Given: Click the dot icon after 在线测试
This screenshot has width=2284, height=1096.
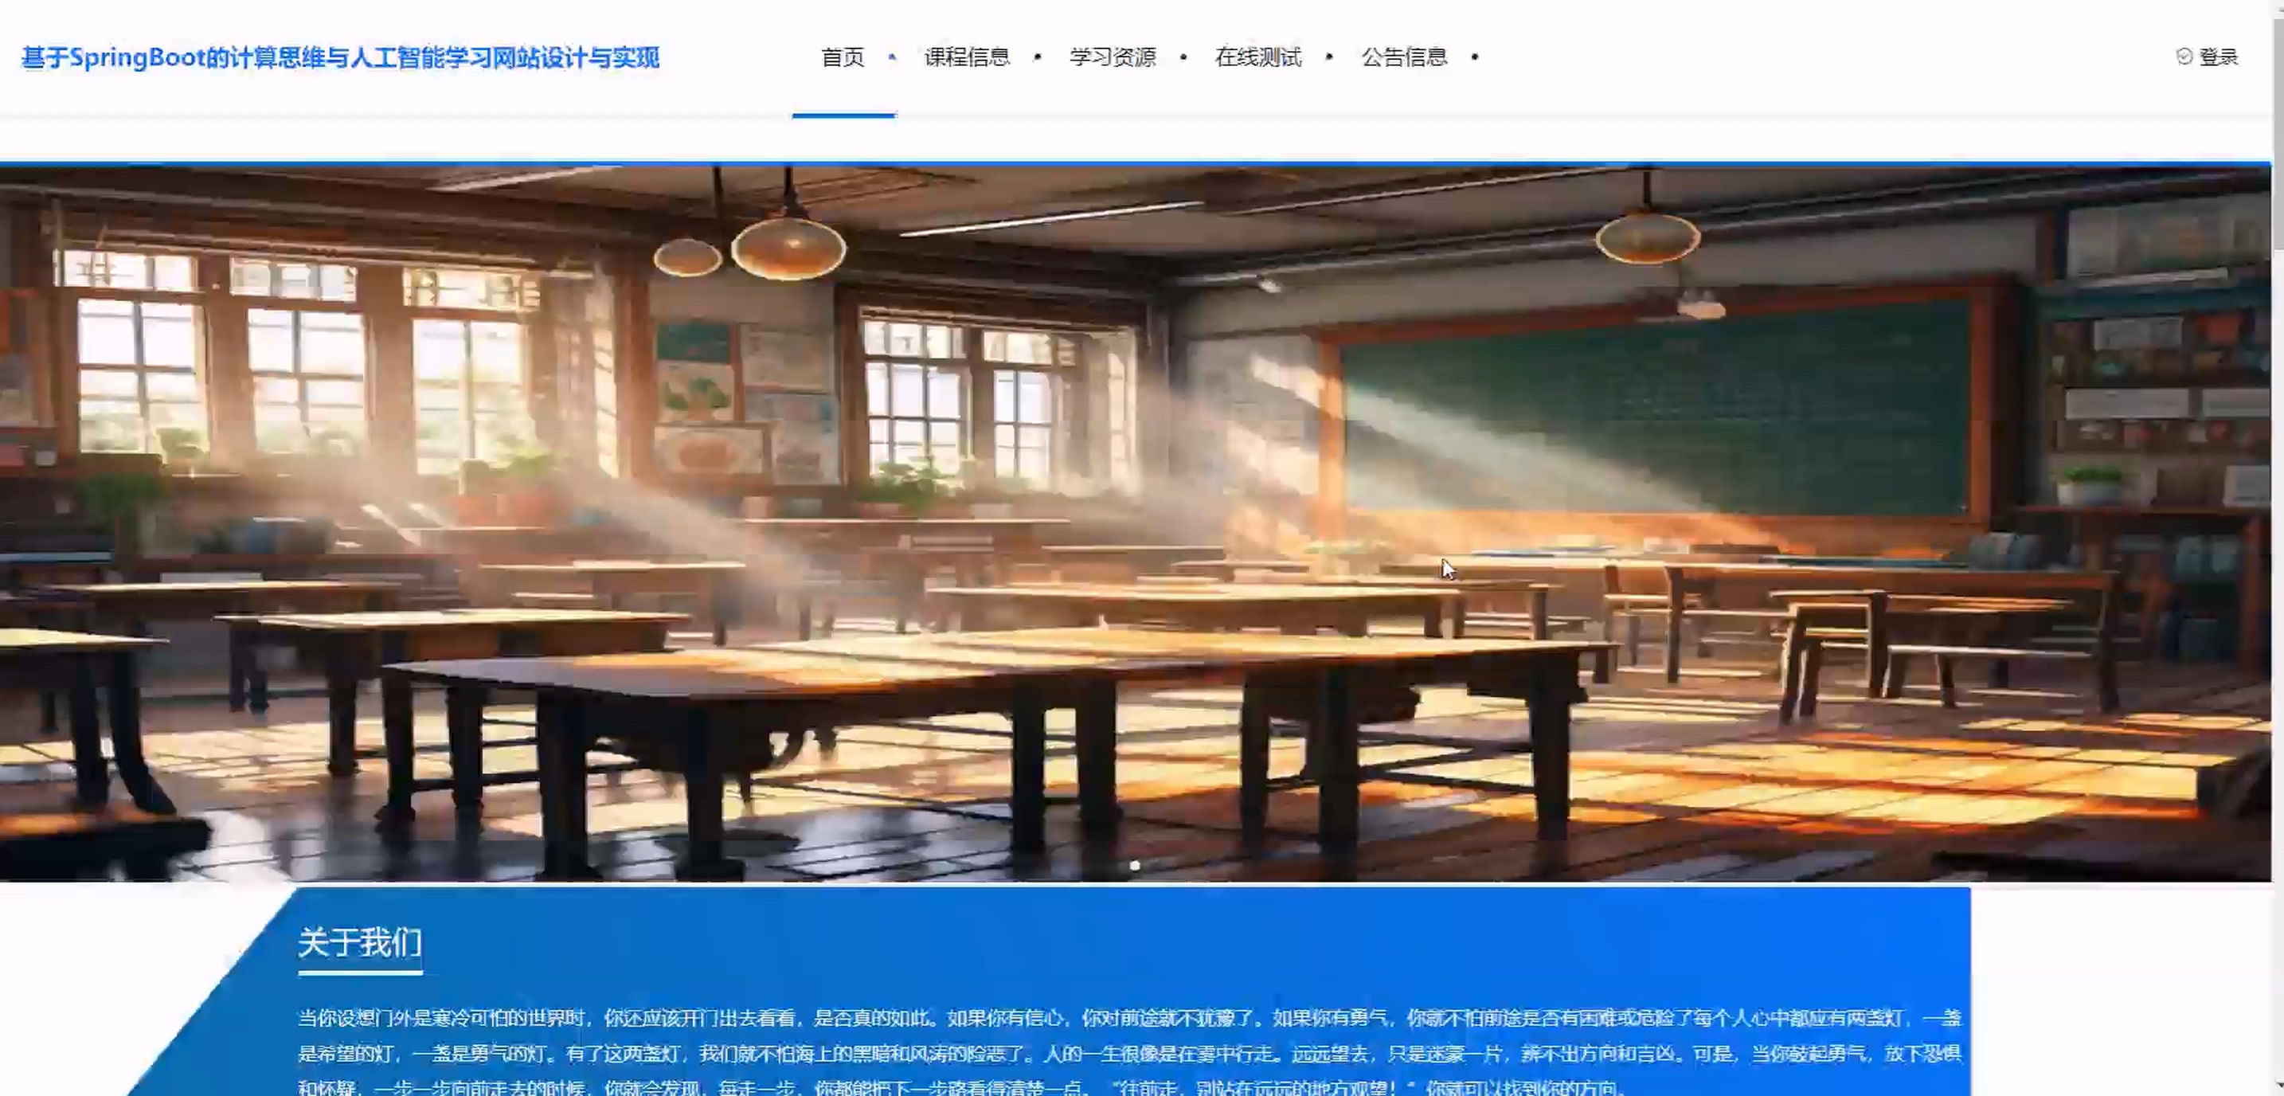Looking at the screenshot, I should click(x=1328, y=57).
